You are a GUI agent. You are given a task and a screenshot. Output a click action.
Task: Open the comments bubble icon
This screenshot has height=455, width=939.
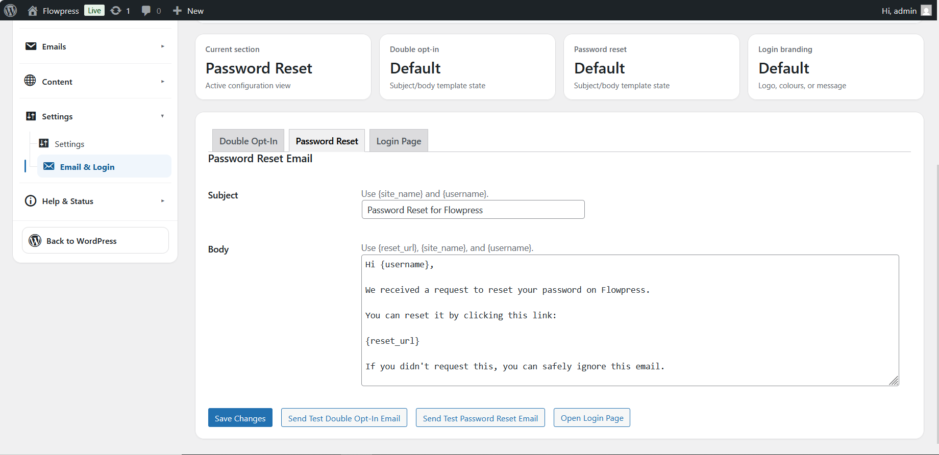(x=146, y=11)
